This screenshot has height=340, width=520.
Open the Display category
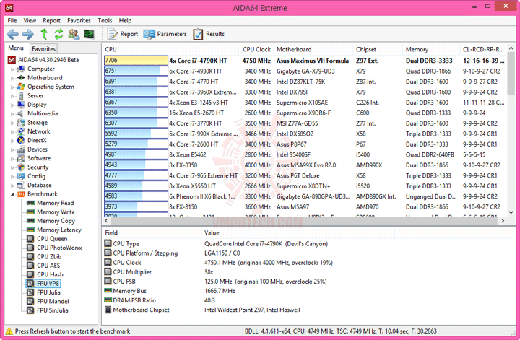coord(37,105)
